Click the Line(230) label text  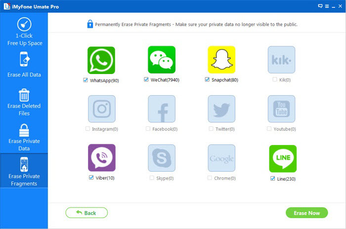pyautogui.click(x=286, y=179)
